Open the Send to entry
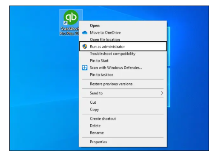213x156 pixels. point(123,93)
